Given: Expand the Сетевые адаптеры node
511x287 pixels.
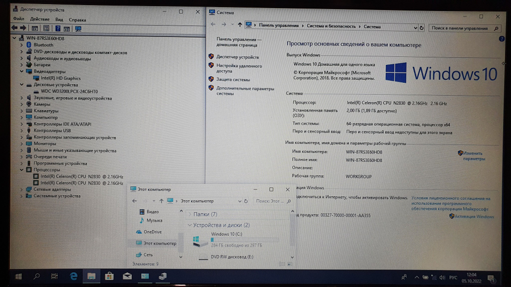Looking at the screenshot, I should [x=21, y=189].
